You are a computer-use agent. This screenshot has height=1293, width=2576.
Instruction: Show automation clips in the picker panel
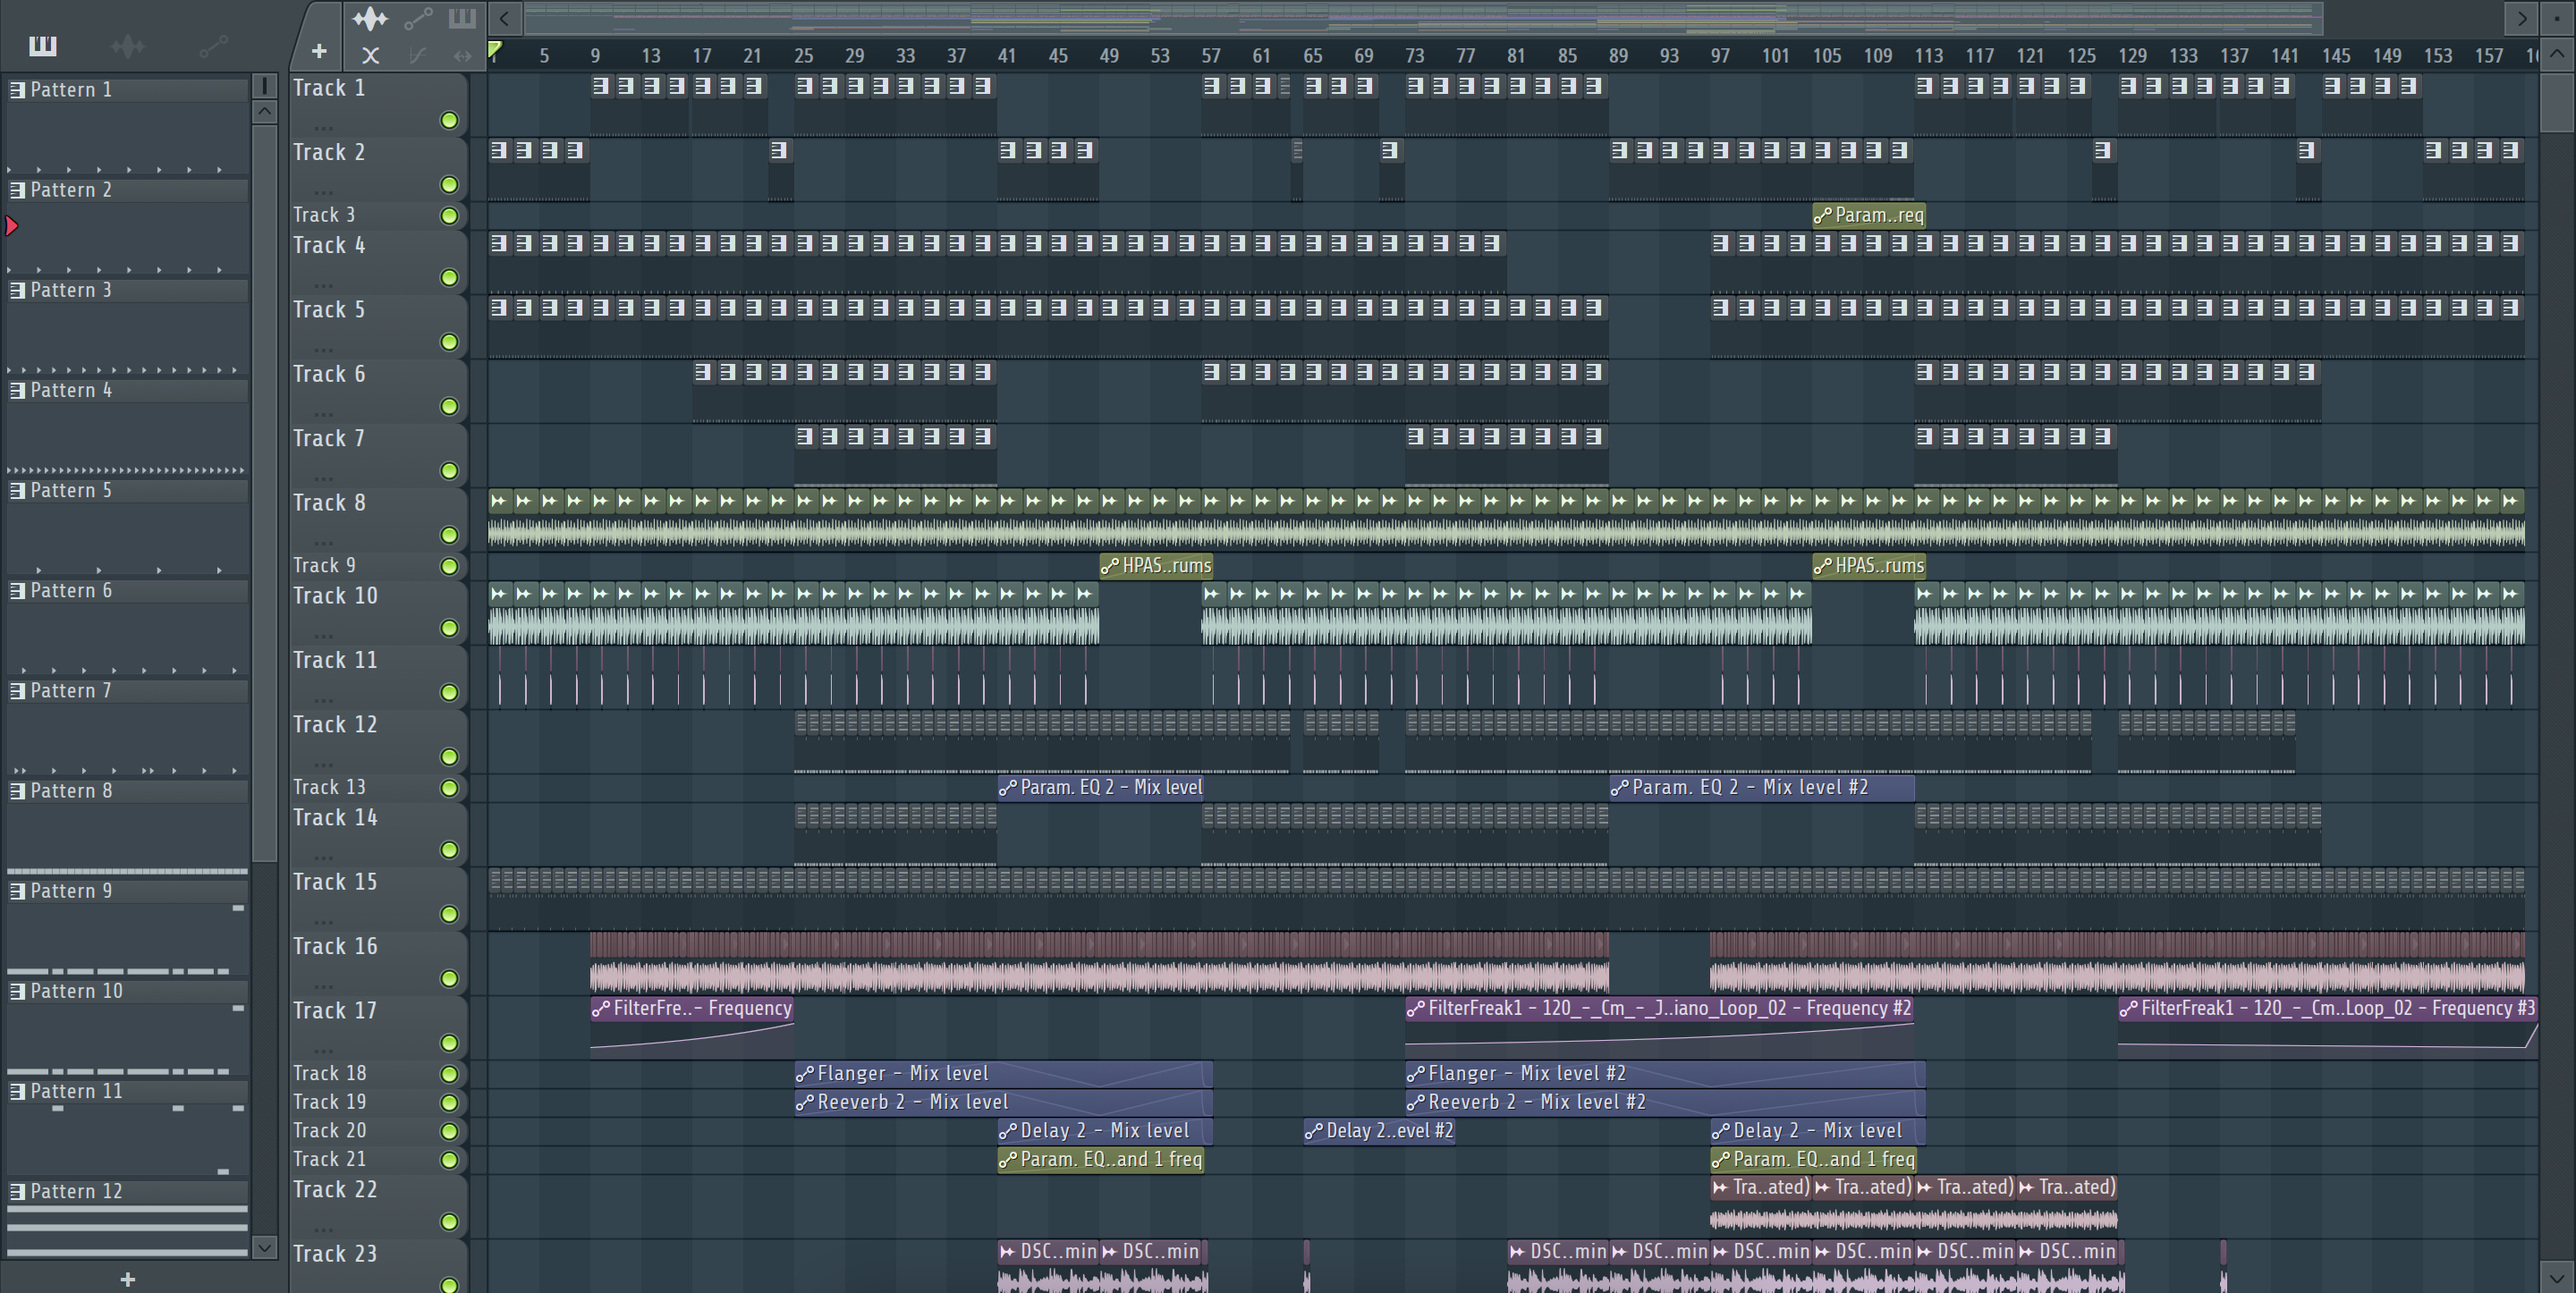point(213,46)
